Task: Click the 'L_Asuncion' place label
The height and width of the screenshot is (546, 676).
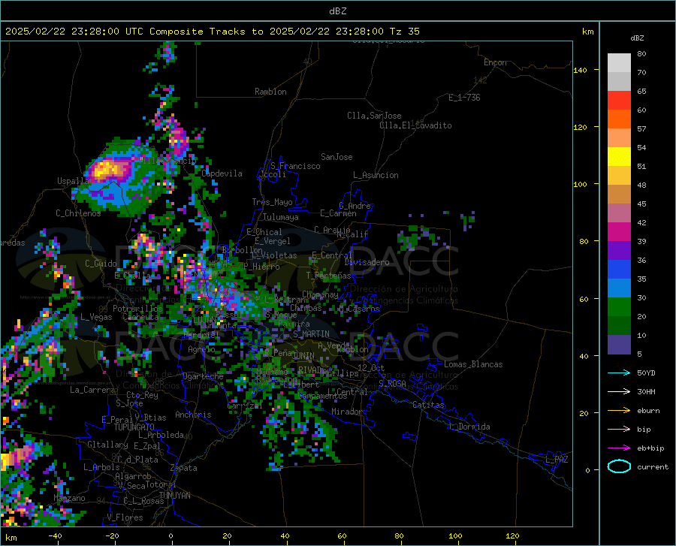Action: click(376, 175)
